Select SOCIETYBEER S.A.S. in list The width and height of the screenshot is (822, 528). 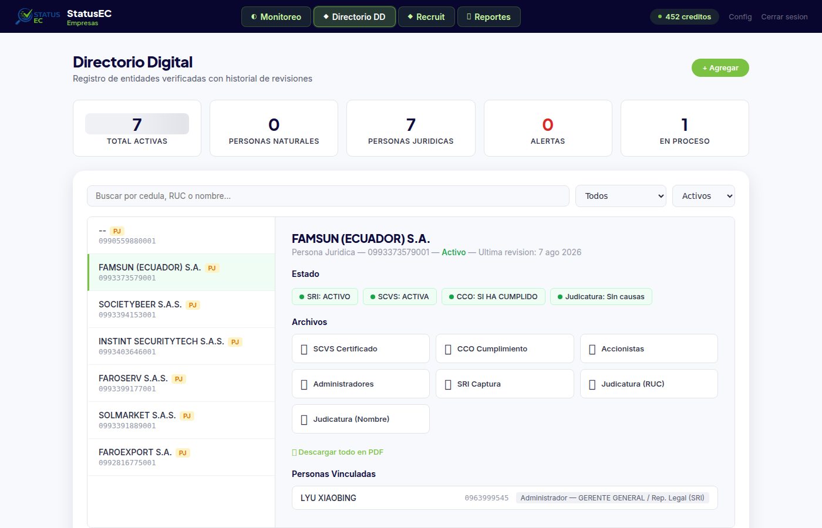(181, 309)
